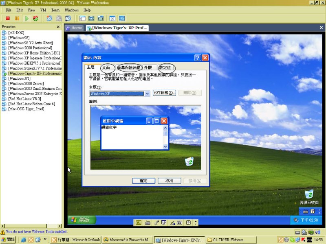Toggle the Favorites sidebar toolbar icon
The height and width of the screenshot is (244, 326).
pyautogui.click(x=82, y=18)
